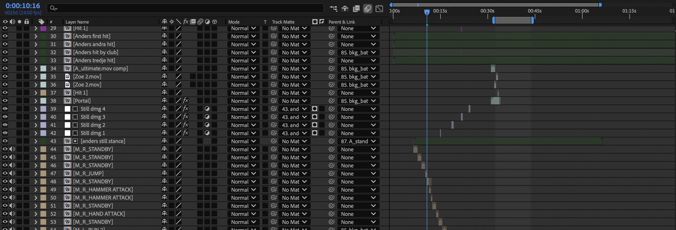This screenshot has height=230, width=676.
Task: Hide the Anders first hit layer
Action: pos(5,36)
